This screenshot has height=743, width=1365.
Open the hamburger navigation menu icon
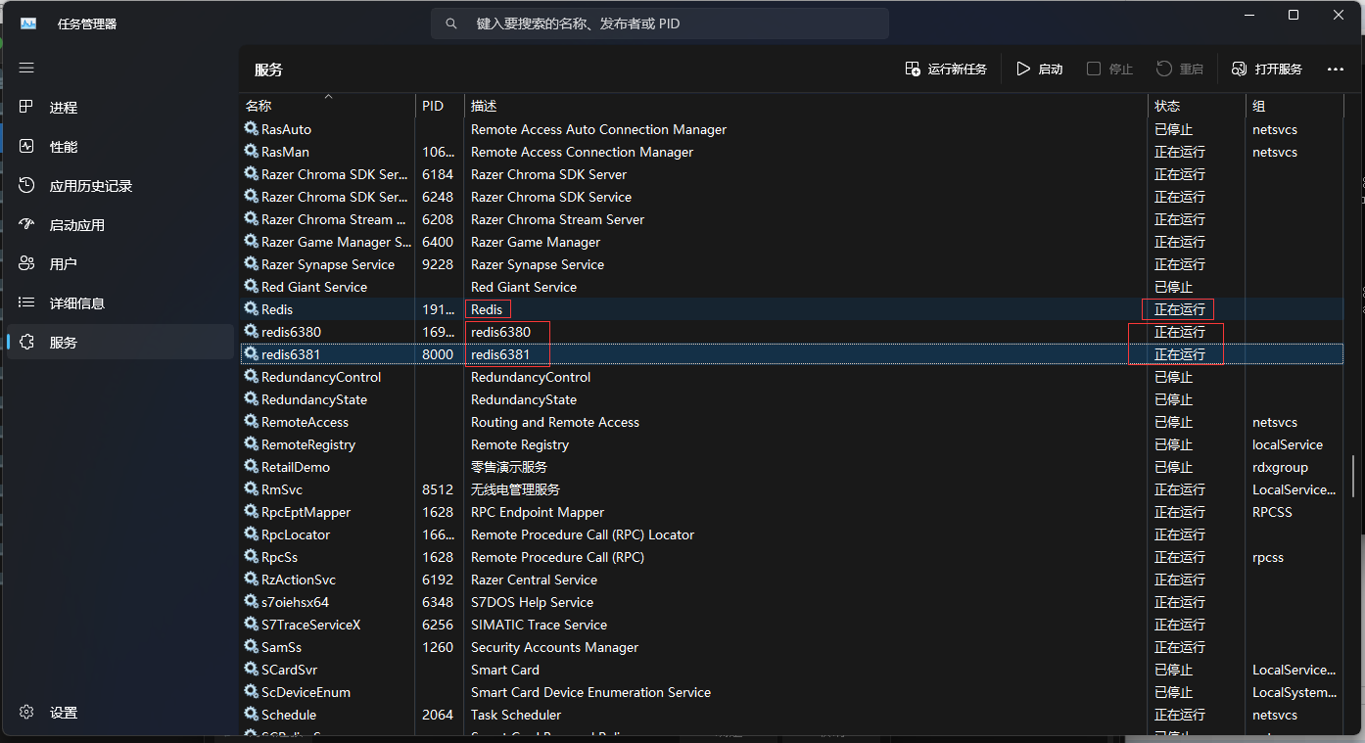[x=26, y=68]
